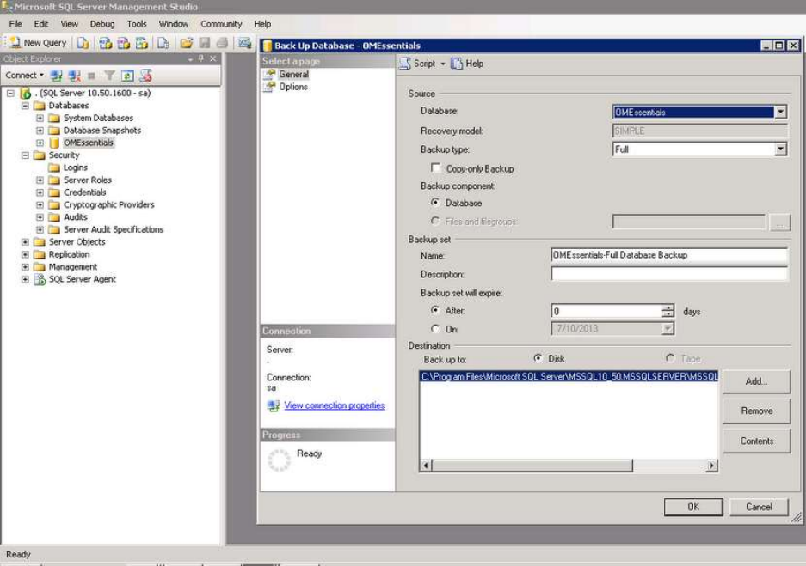806x566 pixels.
Task: Open View connection properties link
Action: 334,405
